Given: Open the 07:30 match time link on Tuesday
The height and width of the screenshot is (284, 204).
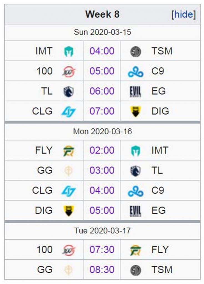Looking at the screenshot, I should (x=102, y=250).
